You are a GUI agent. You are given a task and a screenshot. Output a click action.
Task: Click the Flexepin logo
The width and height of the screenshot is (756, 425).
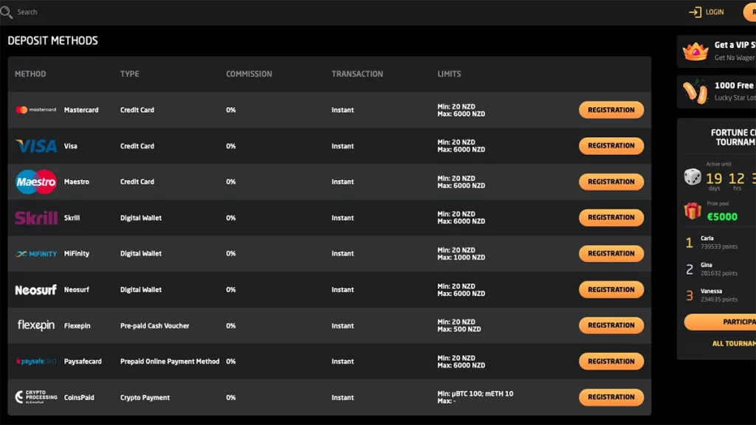coord(35,325)
